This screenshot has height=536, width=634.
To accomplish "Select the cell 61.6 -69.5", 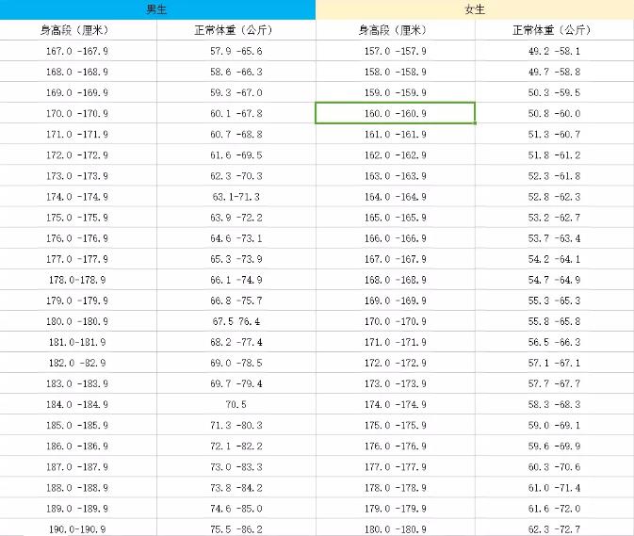I will pyautogui.click(x=236, y=155).
